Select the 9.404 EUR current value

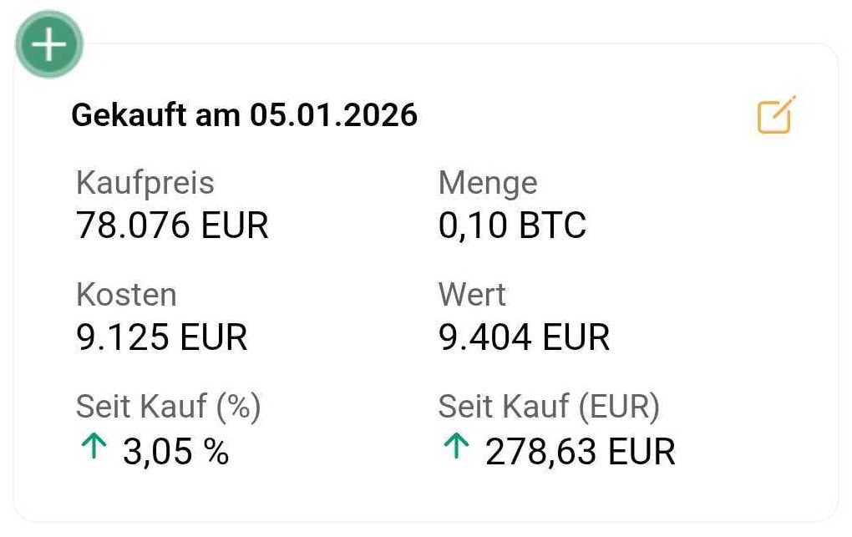tap(524, 337)
